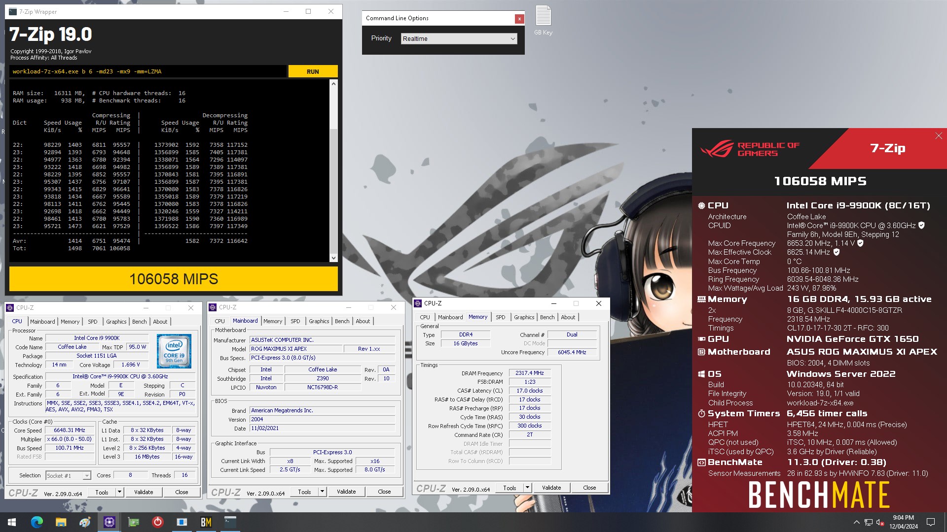The height and width of the screenshot is (532, 947).
Task: Expand Tools arrow in CPU-Z CPU window
Action: [x=119, y=492]
